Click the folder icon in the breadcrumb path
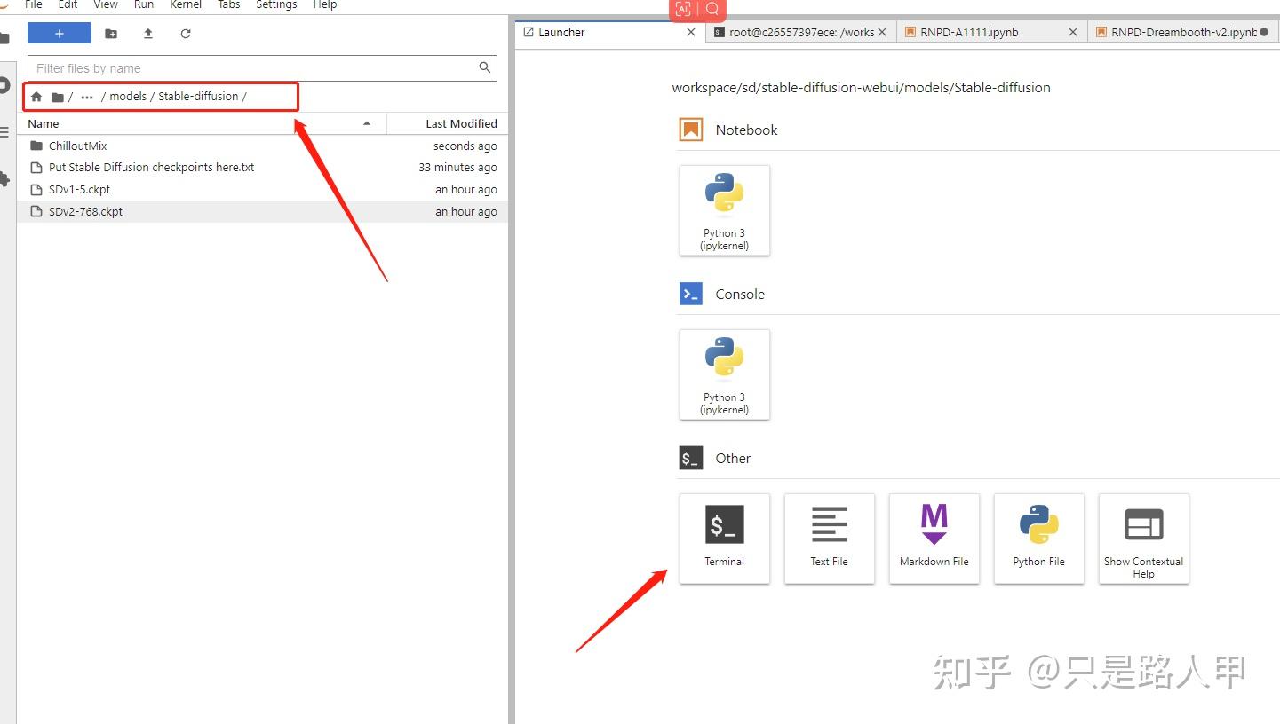This screenshot has width=1280, height=724. coord(58,97)
